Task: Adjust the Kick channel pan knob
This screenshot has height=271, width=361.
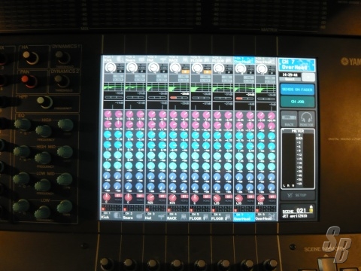Action: coord(107,197)
